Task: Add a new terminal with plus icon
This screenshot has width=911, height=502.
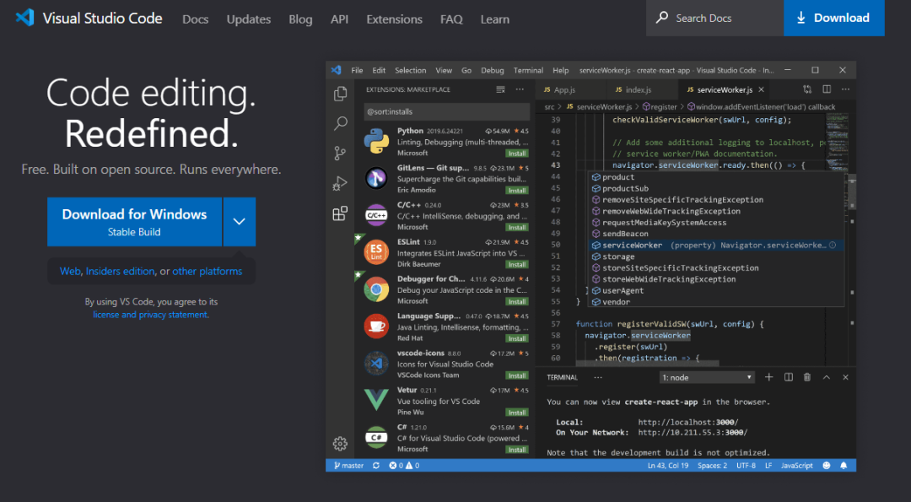Action: coord(768,377)
